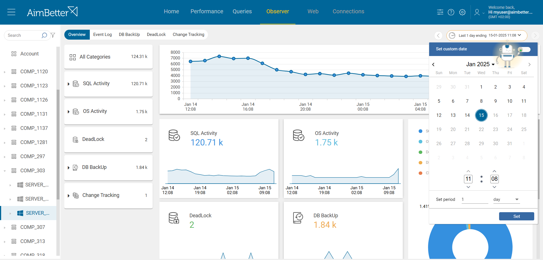Switch to the Change Tracking tab

click(188, 35)
